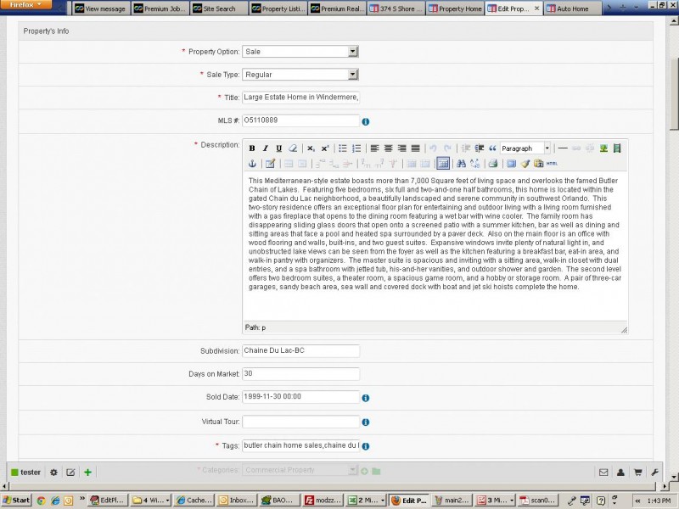Click into the empty Virtual Tour field

click(x=300, y=421)
